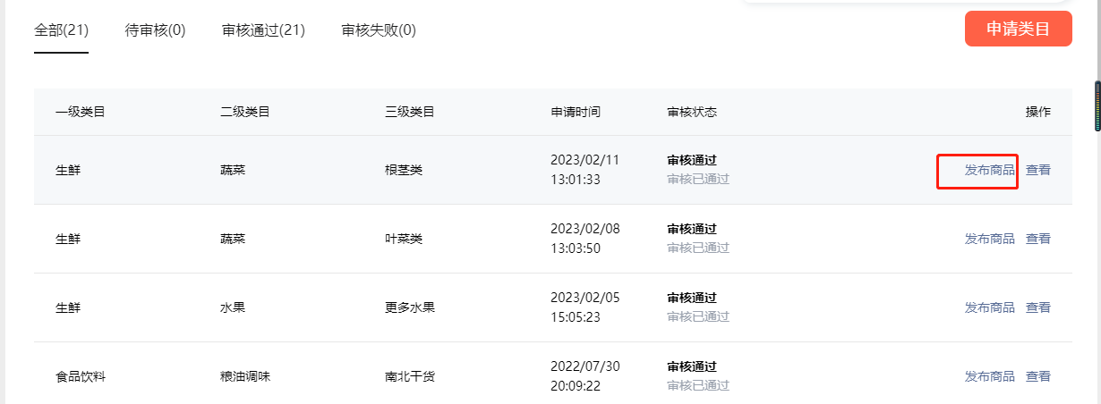Click the 申请类目 orange button
1101x404 pixels.
pyautogui.click(x=1018, y=29)
